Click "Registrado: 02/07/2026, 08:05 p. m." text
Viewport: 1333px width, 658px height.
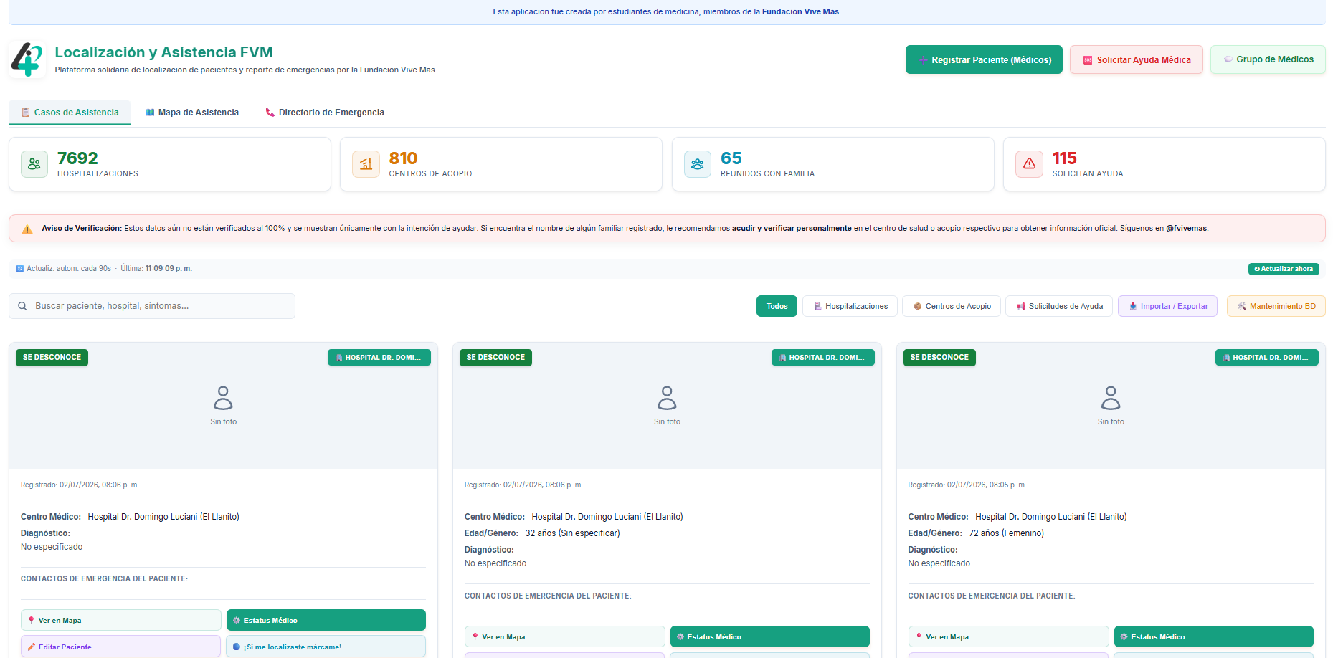coord(967,485)
